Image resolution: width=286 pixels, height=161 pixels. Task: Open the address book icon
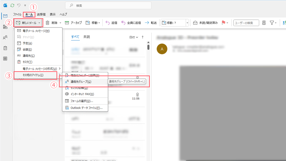[264, 23]
